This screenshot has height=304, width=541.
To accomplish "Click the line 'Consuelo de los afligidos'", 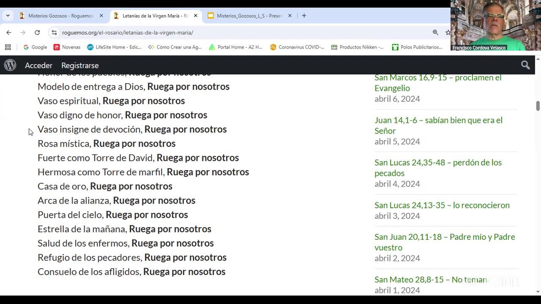I will click(131, 272).
